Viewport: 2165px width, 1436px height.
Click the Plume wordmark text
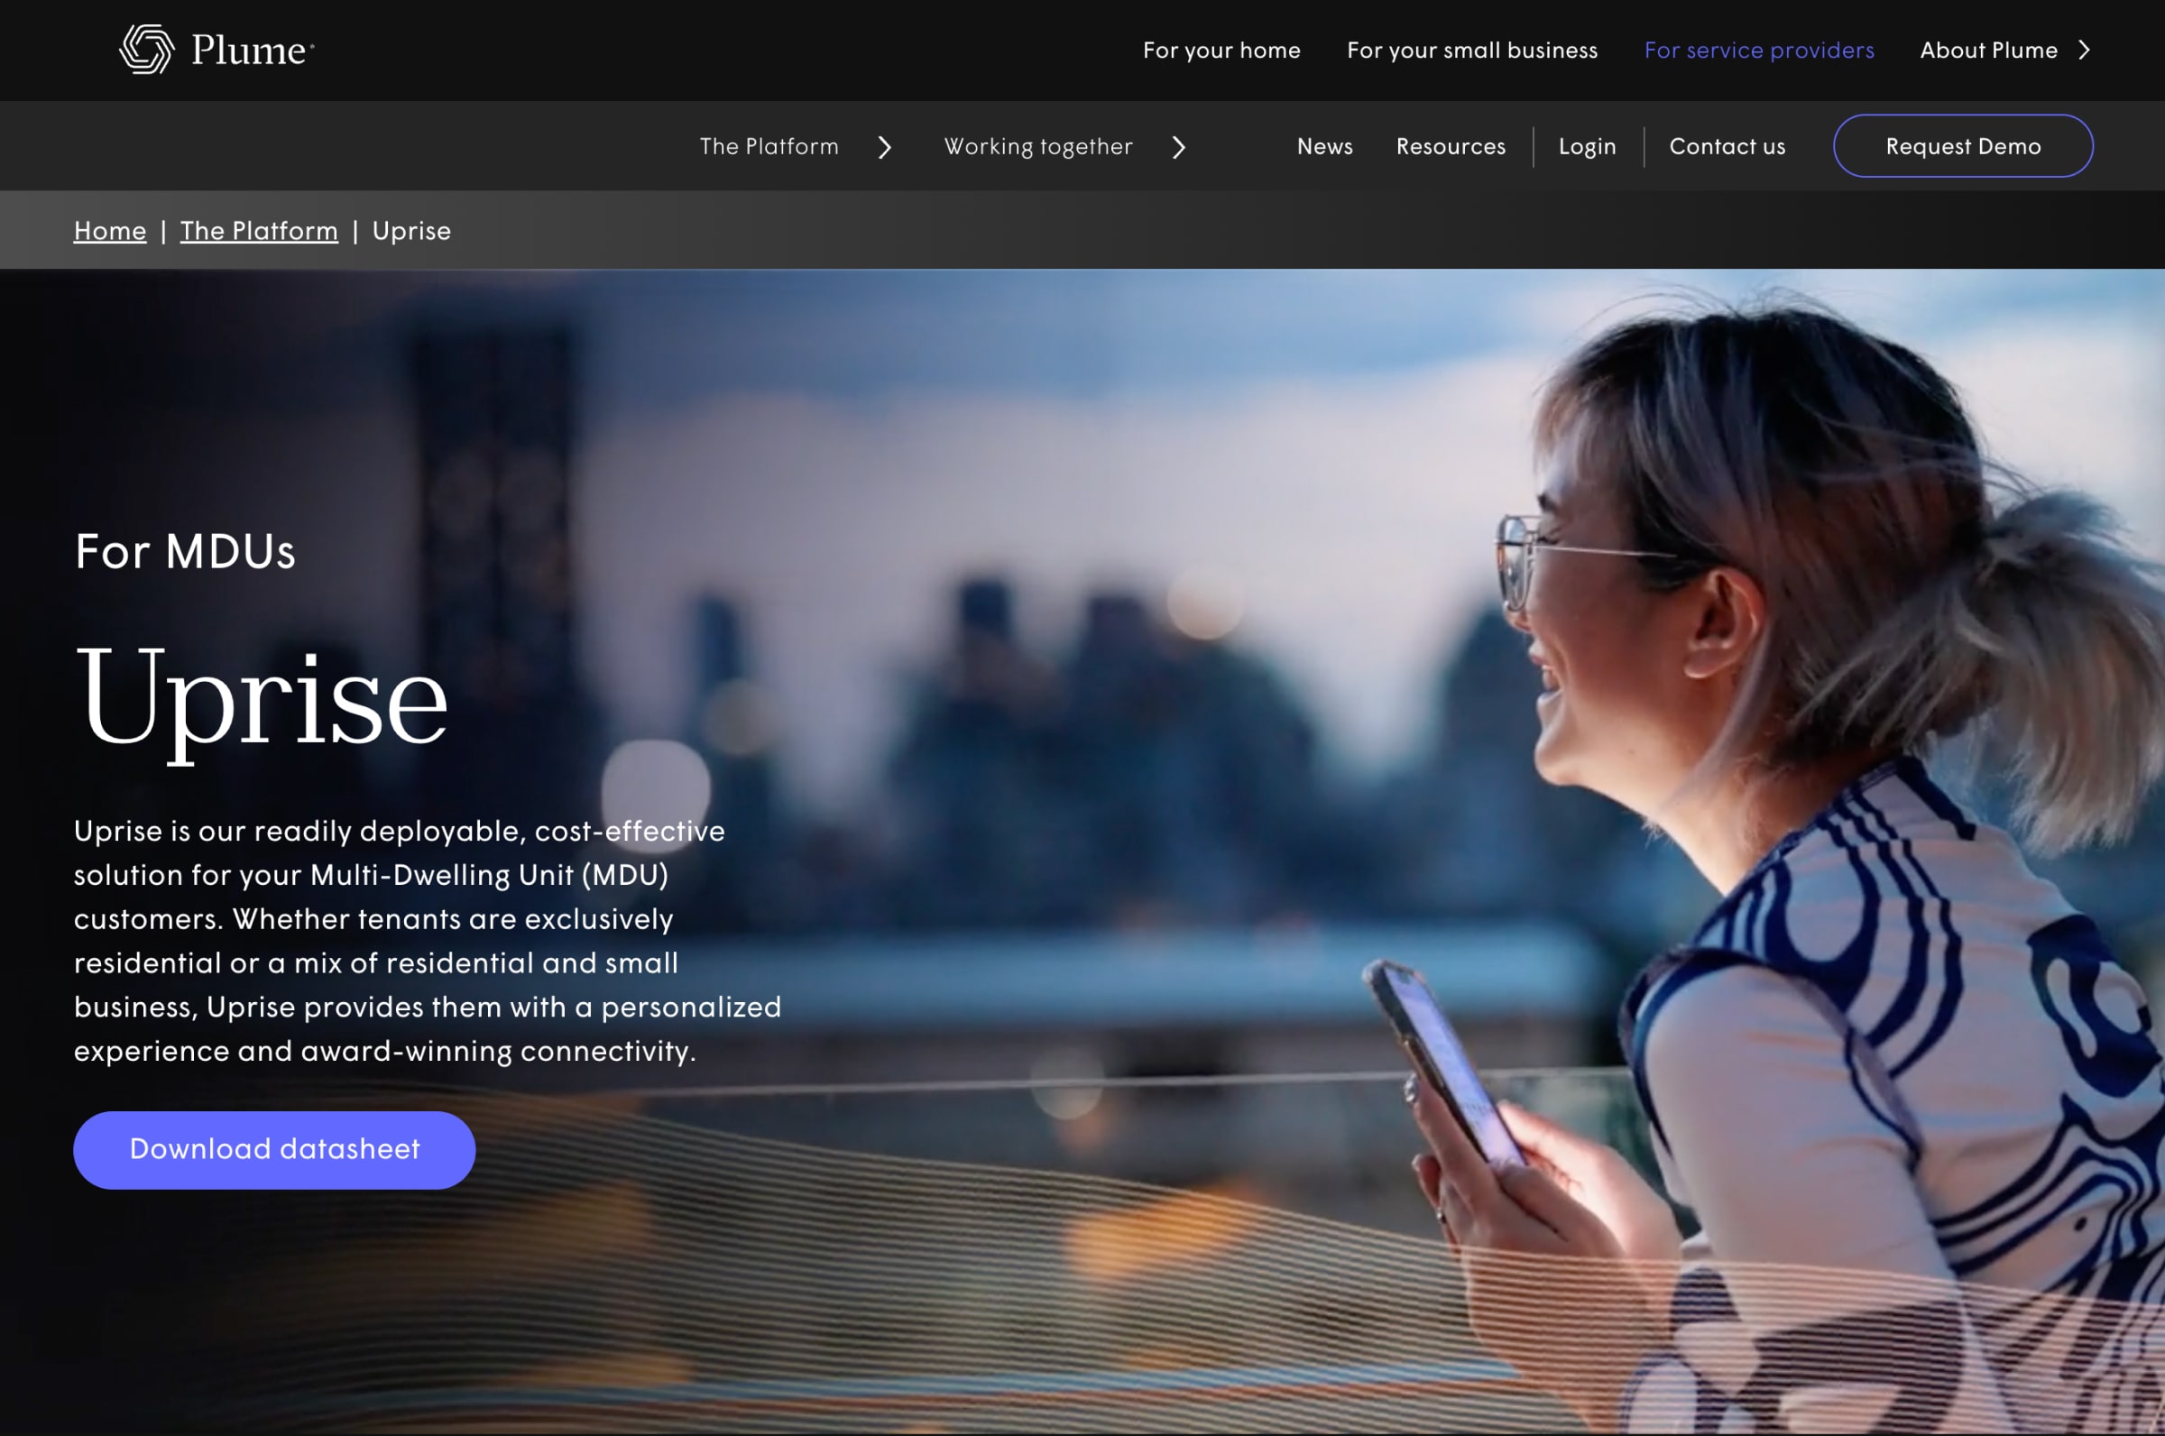click(x=250, y=50)
